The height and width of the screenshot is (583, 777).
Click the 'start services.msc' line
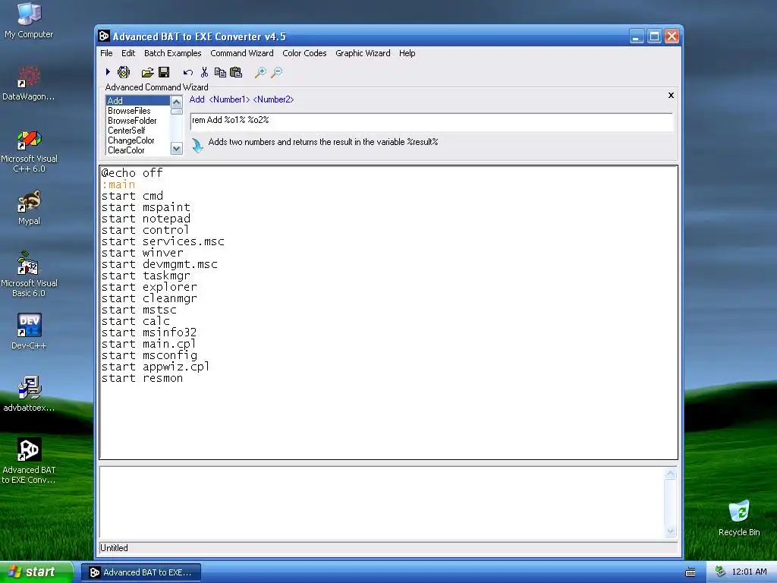pyautogui.click(x=162, y=241)
